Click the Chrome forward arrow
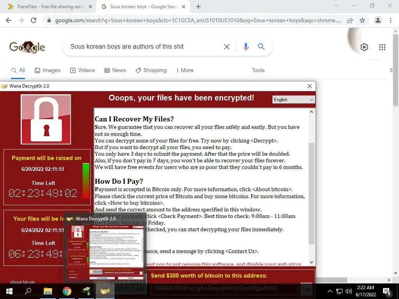 click(x=21, y=20)
